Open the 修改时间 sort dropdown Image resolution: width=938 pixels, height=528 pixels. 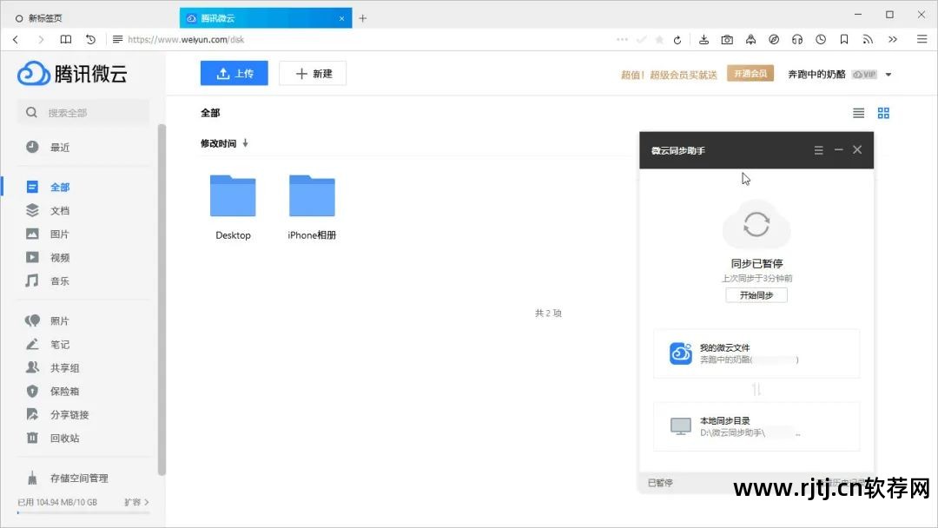221,142
